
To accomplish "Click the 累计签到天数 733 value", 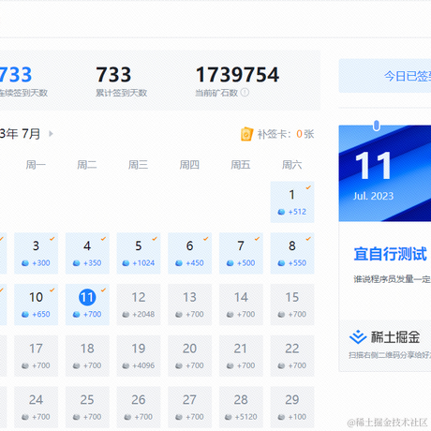I will pyautogui.click(x=113, y=75).
